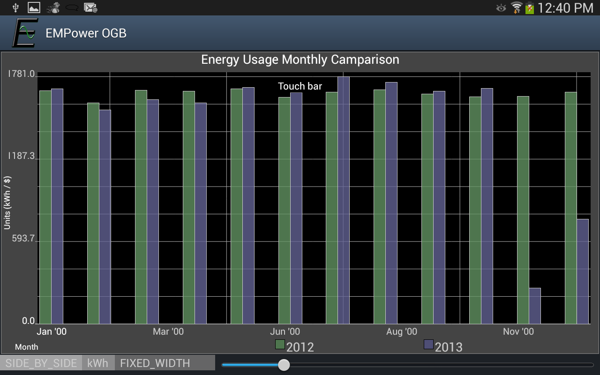Tap the chart title Energy Usage Monthly Camparison
The height and width of the screenshot is (375, 600).
click(x=300, y=60)
